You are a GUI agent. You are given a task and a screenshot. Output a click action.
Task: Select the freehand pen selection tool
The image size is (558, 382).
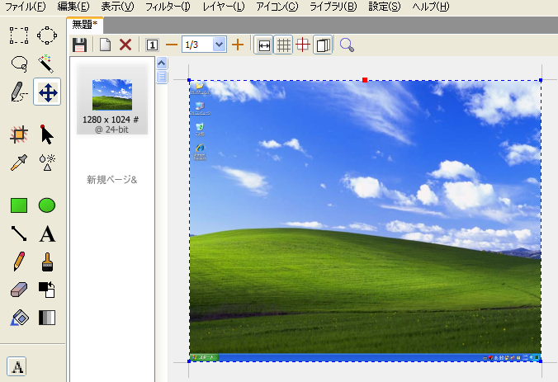coord(19,92)
